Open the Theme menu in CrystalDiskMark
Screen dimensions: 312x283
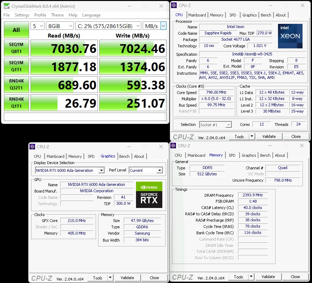pyautogui.click(x=57, y=15)
